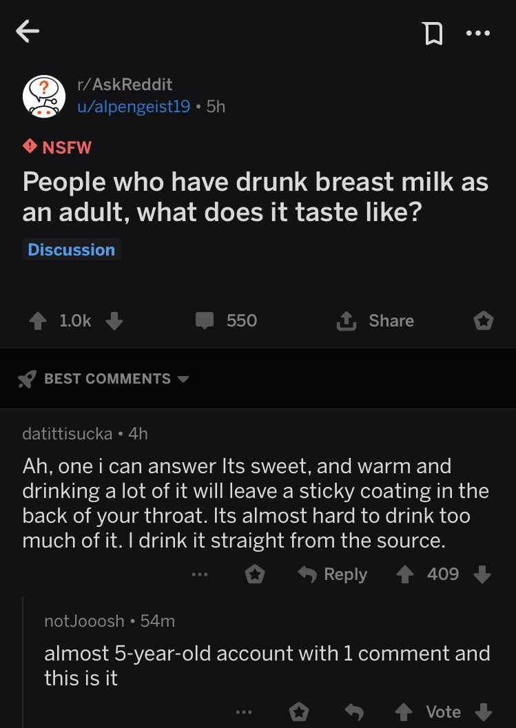This screenshot has height=728, width=516.
Task: Give an award to the post
Action: pos(484,321)
